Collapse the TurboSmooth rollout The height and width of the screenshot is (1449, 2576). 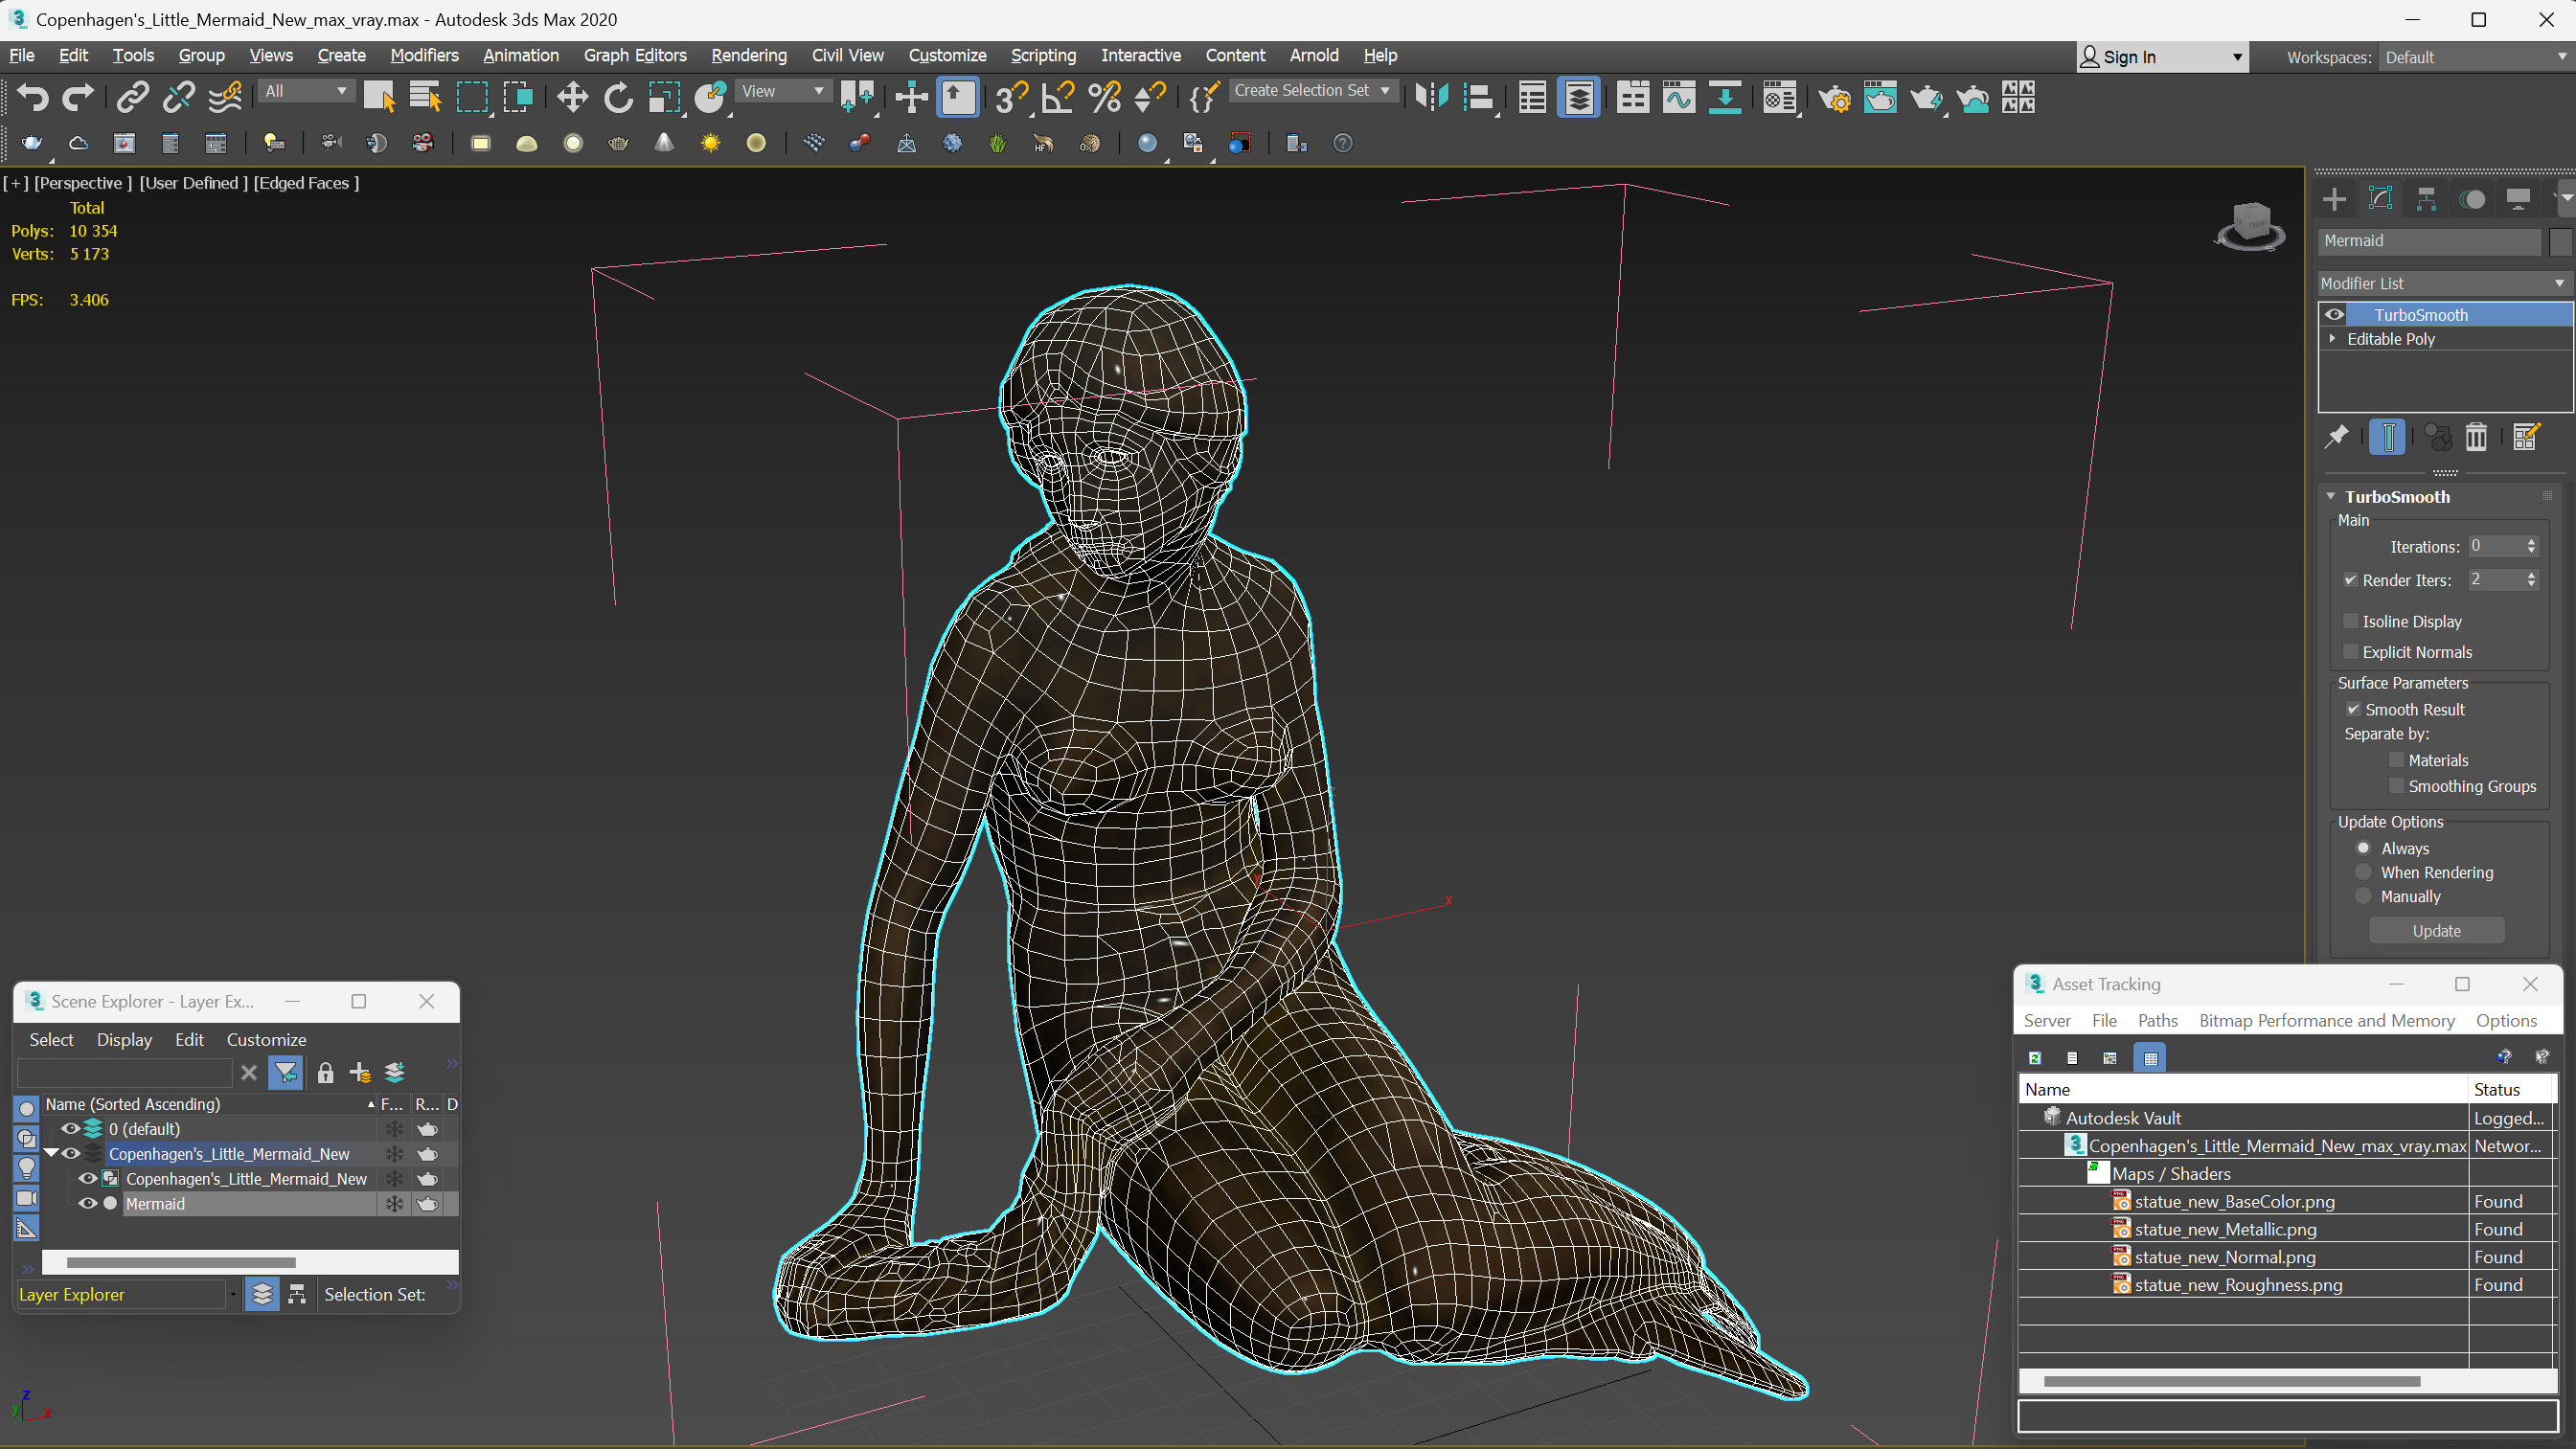click(2331, 497)
